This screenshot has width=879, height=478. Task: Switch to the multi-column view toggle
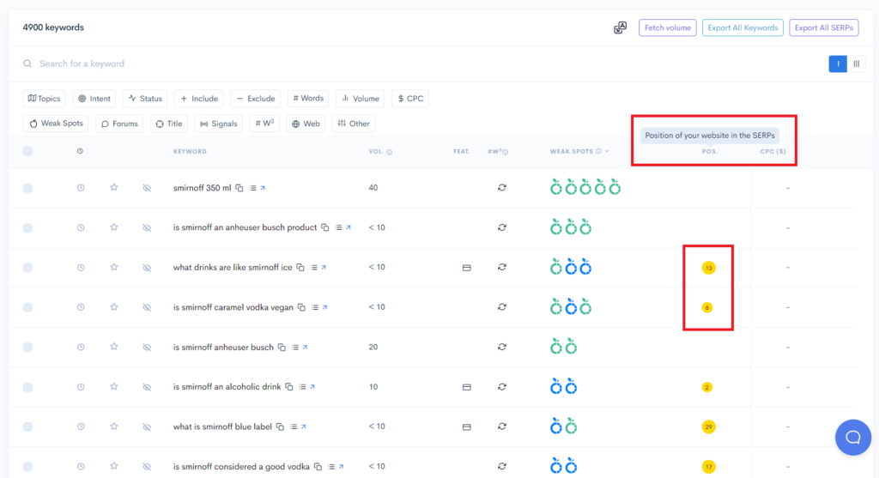[x=857, y=64]
